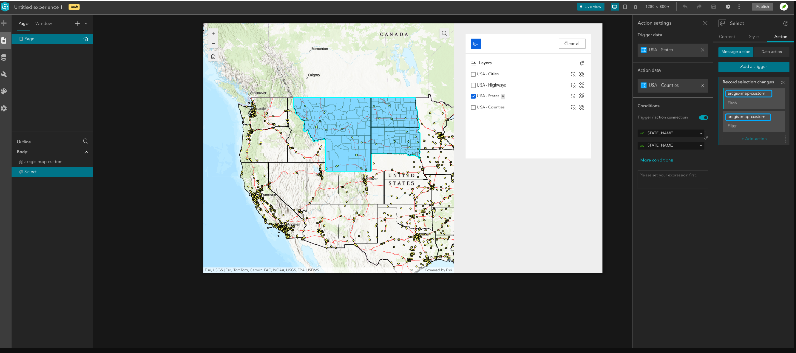Uncheck the USA - States layer
The width and height of the screenshot is (796, 353).
473,96
